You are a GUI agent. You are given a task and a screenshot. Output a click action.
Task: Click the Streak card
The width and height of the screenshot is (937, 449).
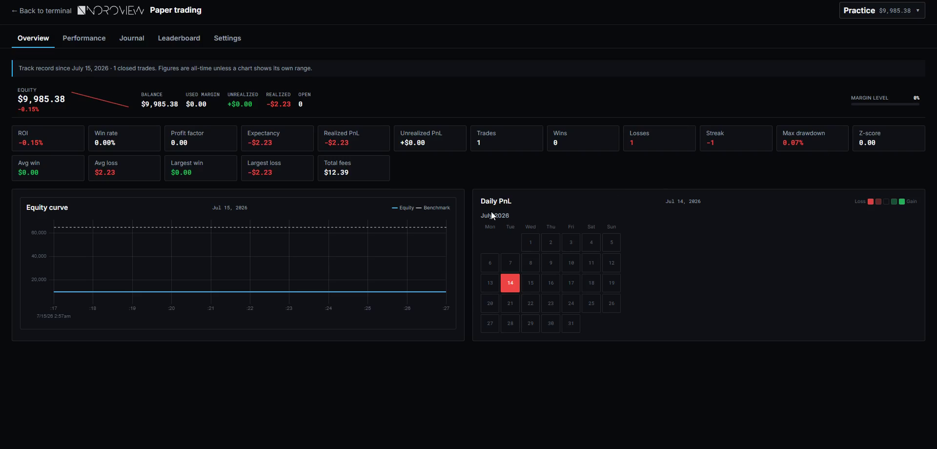click(x=736, y=138)
